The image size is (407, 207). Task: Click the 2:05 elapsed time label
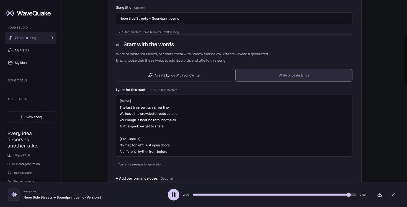(x=186, y=195)
